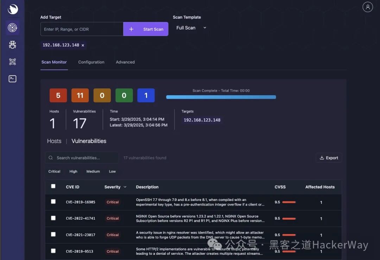The width and height of the screenshot is (380, 260).
Task: Click the Start: 3/29/2025, 3:04:14 PM time
Action: click(137, 119)
